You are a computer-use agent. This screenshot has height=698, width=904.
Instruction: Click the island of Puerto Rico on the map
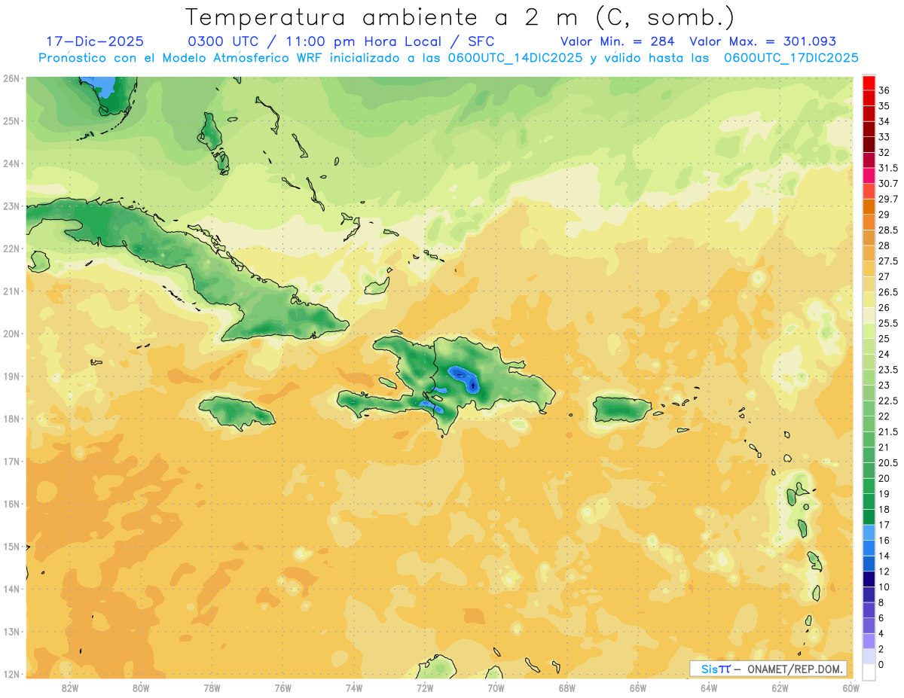[x=621, y=409]
